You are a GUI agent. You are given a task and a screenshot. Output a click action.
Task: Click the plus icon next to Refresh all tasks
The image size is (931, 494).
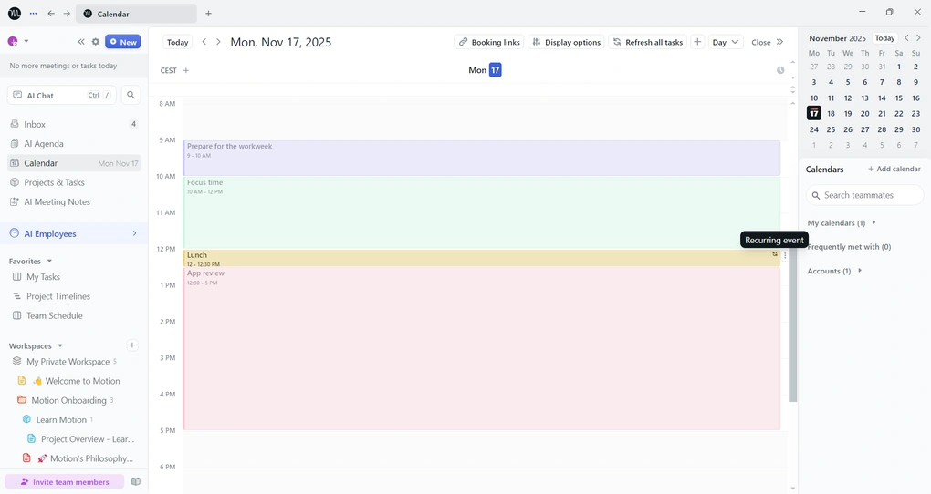point(697,42)
